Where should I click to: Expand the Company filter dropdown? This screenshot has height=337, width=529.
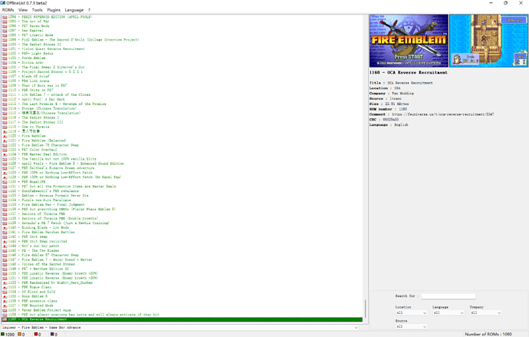point(485,312)
